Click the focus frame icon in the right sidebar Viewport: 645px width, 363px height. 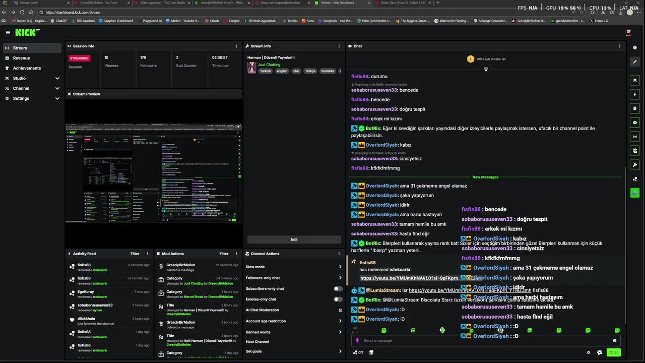click(635, 80)
